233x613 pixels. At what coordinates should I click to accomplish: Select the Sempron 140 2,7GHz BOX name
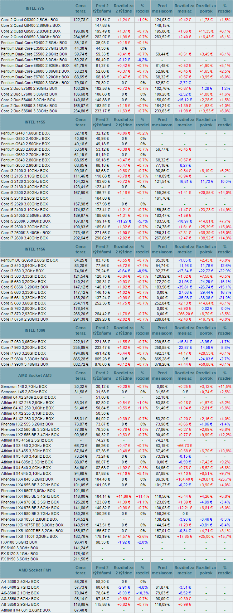click(x=24, y=386)
